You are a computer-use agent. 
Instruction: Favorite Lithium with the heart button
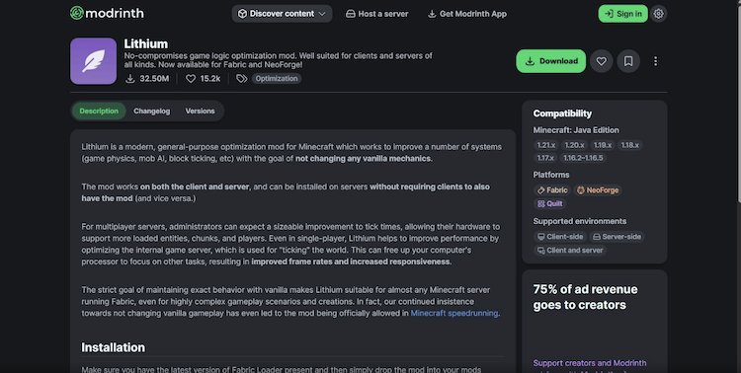click(x=601, y=61)
